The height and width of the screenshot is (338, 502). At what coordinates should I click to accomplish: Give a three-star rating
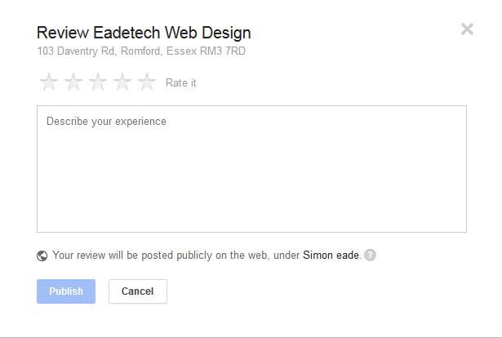[98, 82]
